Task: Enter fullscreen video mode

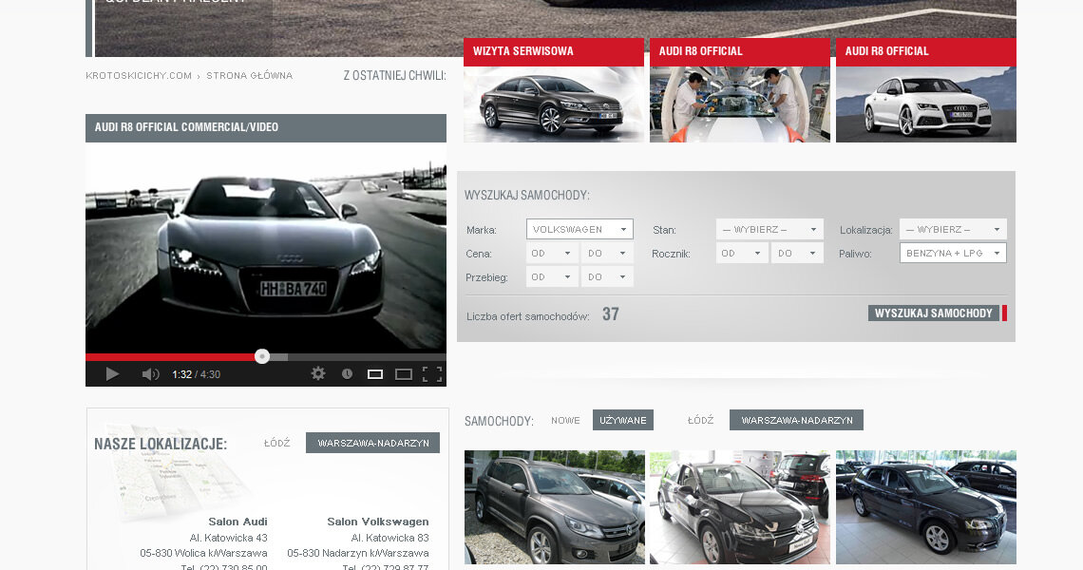Action: pyautogui.click(x=432, y=374)
